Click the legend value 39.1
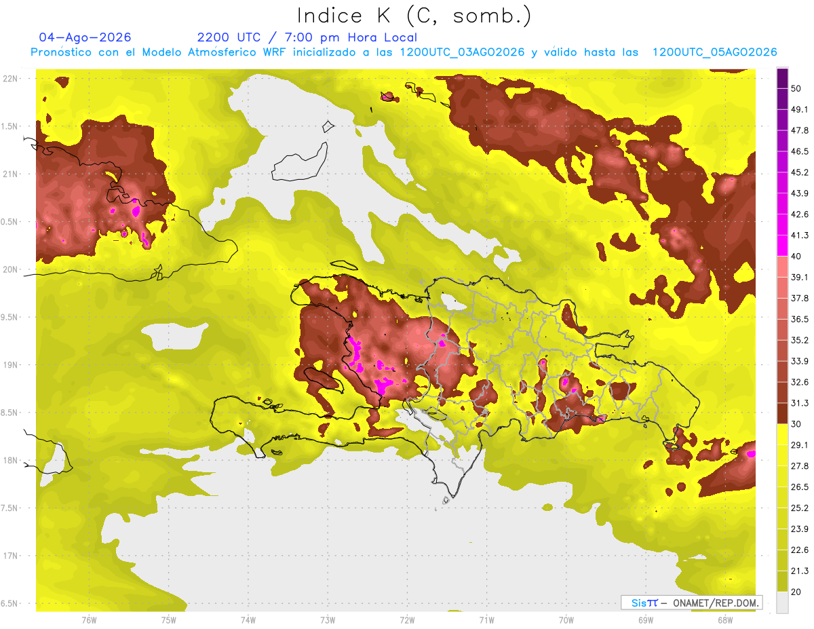Image resolution: width=814 pixels, height=629 pixels. coord(800,278)
